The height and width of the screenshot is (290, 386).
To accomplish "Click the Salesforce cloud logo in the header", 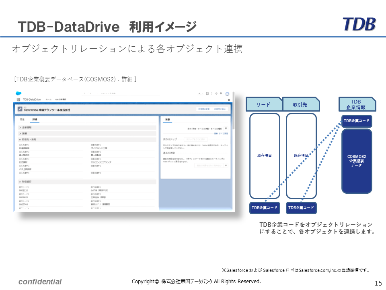I will 18,93.
